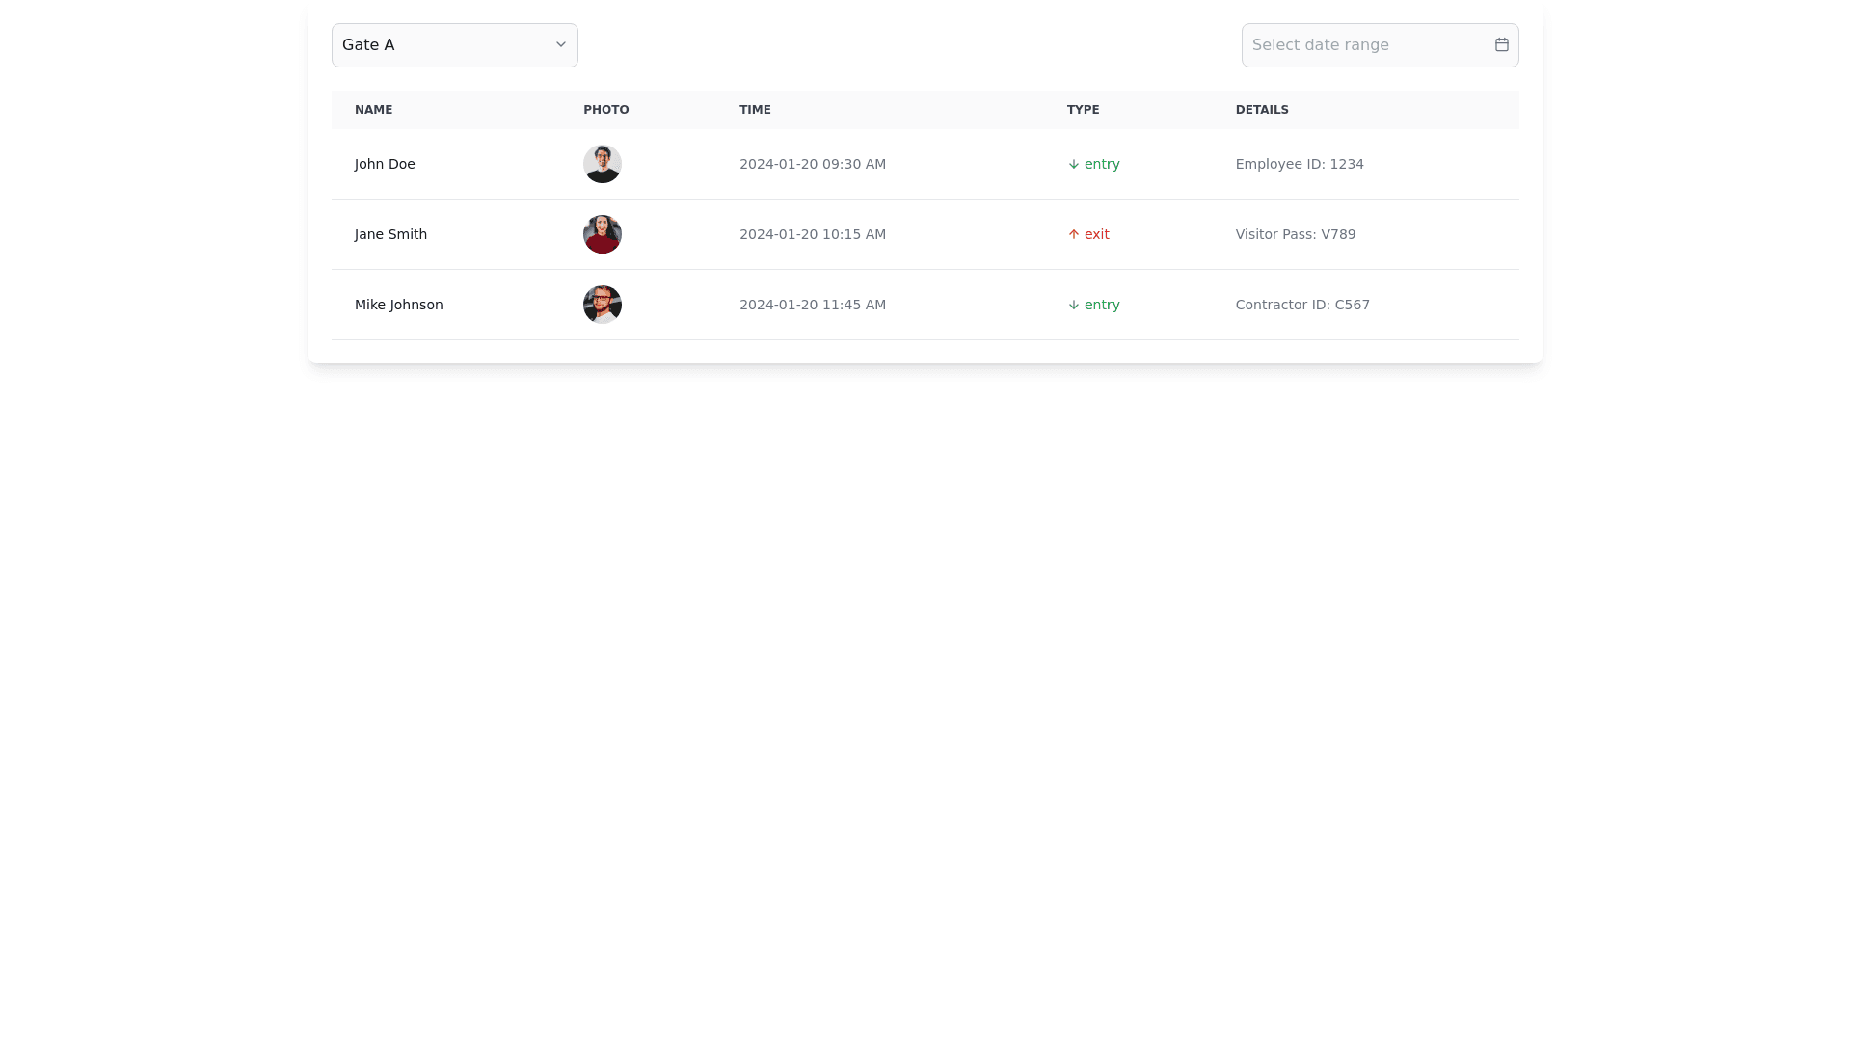Click the calendar icon in date range field
Screen dimensions: 1851x1041
tap(1501, 44)
